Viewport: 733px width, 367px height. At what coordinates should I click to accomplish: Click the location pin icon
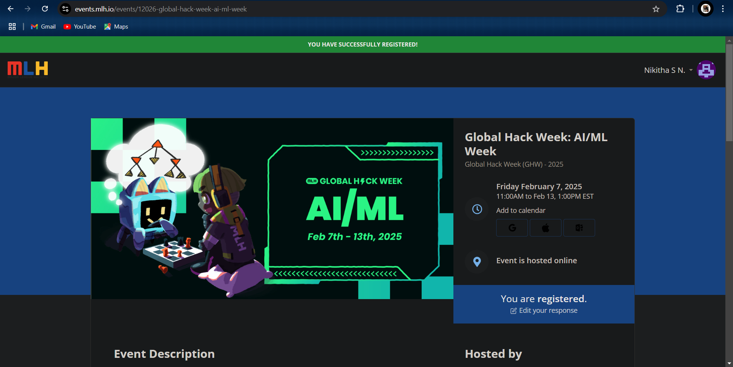[476, 262]
